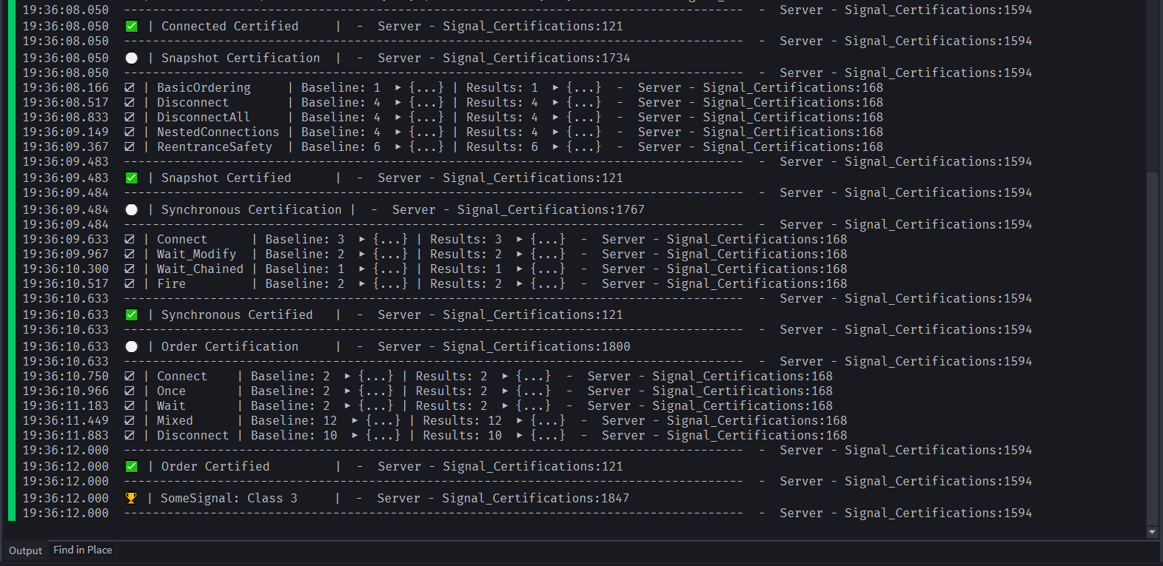Click the green check beside Snapshot Certified

pyautogui.click(x=132, y=178)
